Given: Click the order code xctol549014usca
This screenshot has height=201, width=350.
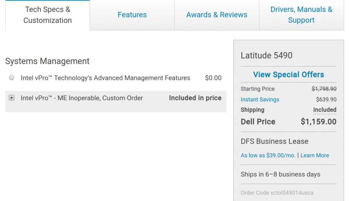Looking at the screenshot, I should tap(277, 193).
